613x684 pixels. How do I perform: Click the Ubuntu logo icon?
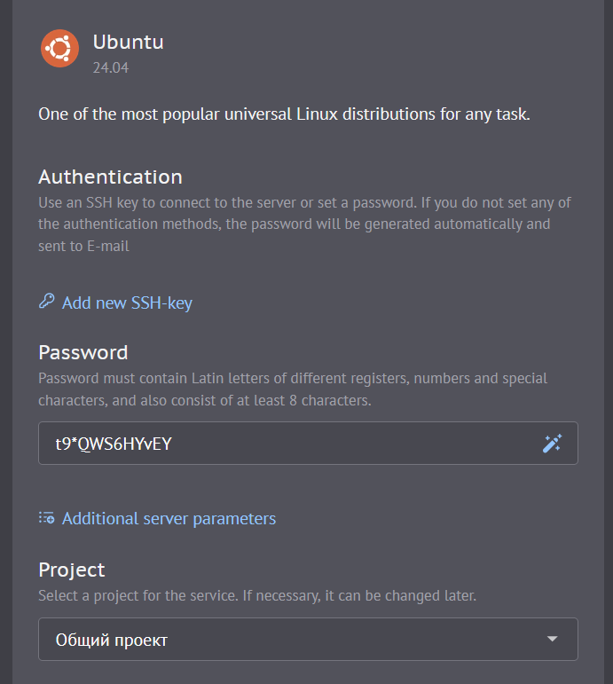click(x=59, y=49)
